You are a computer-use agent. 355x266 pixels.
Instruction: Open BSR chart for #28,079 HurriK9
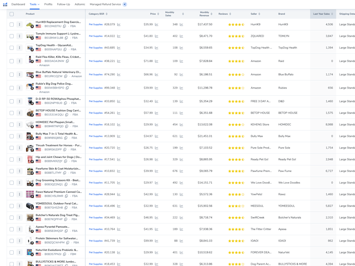(119, 24)
